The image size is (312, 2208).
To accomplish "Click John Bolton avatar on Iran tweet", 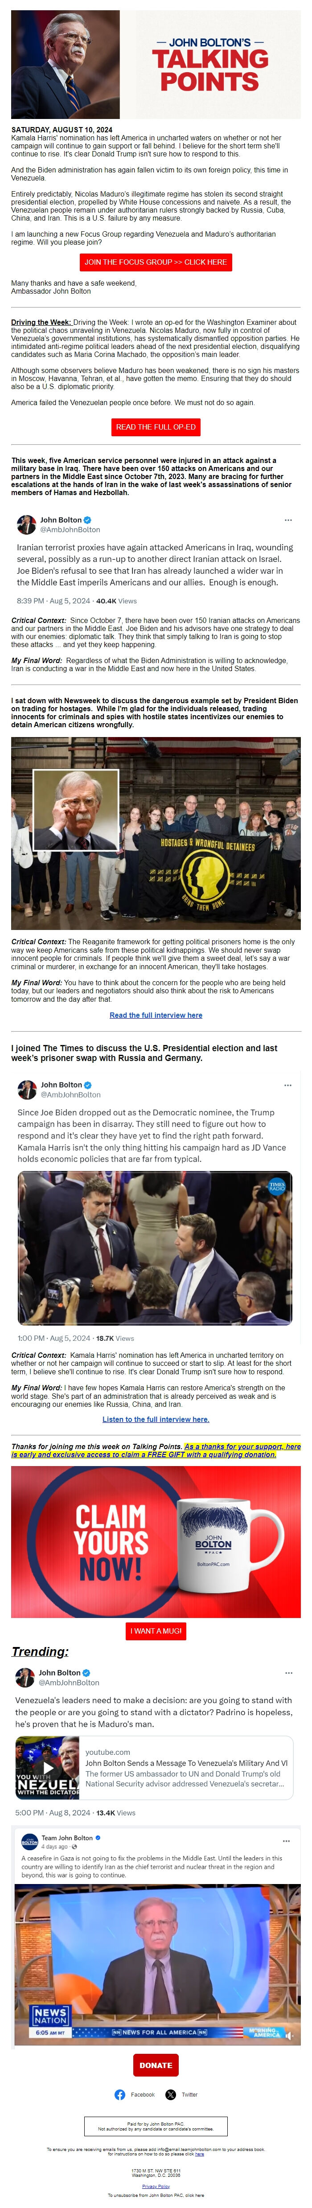I will coord(27,524).
